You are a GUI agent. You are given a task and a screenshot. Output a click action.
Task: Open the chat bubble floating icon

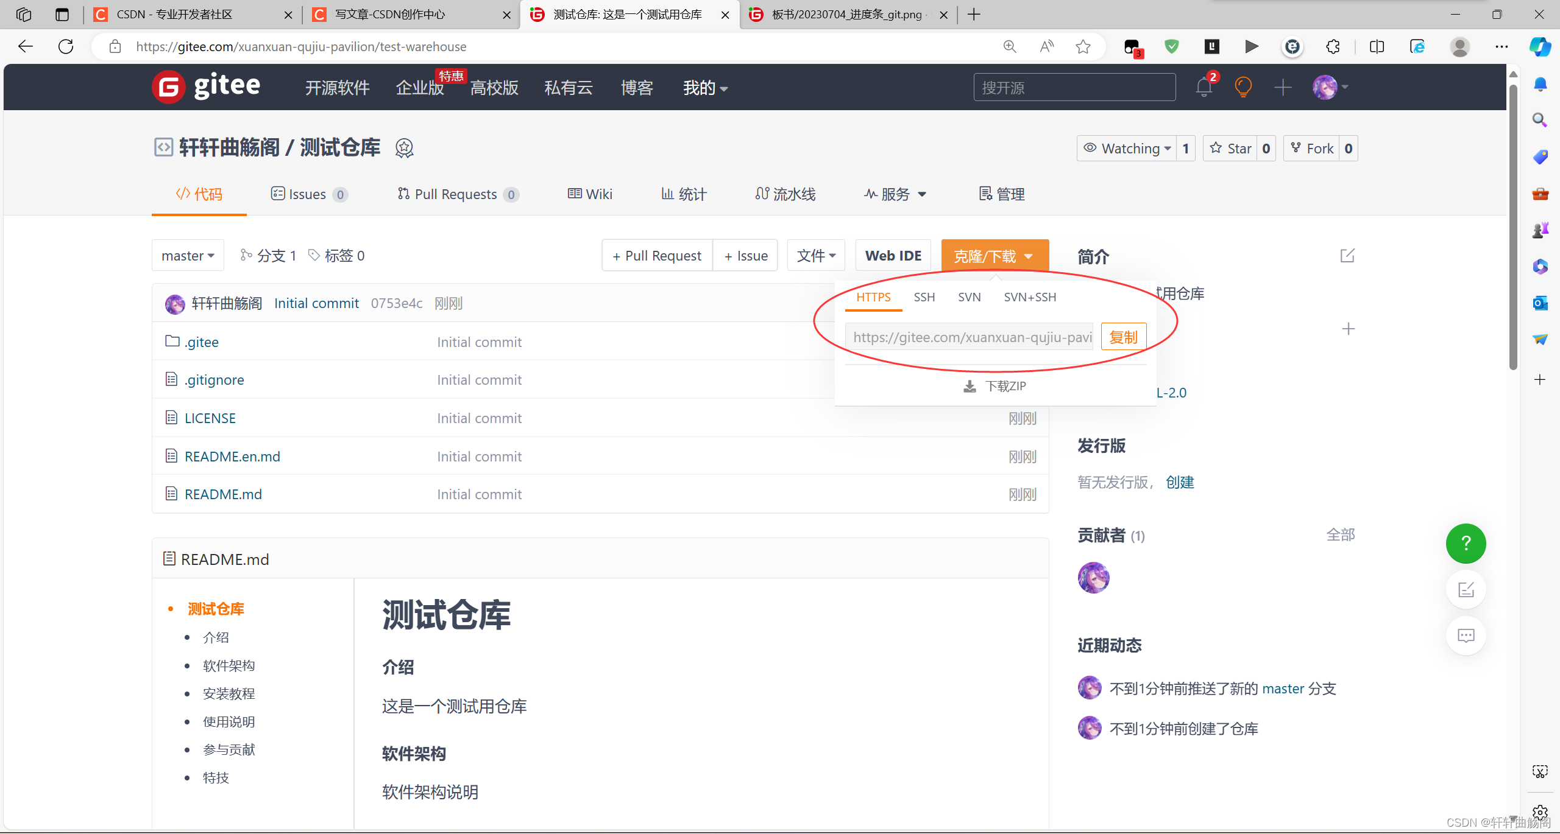[x=1466, y=636]
